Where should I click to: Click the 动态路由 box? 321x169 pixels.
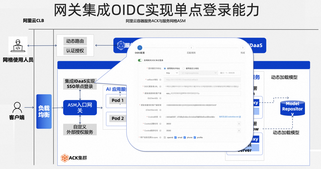coord(75,41)
